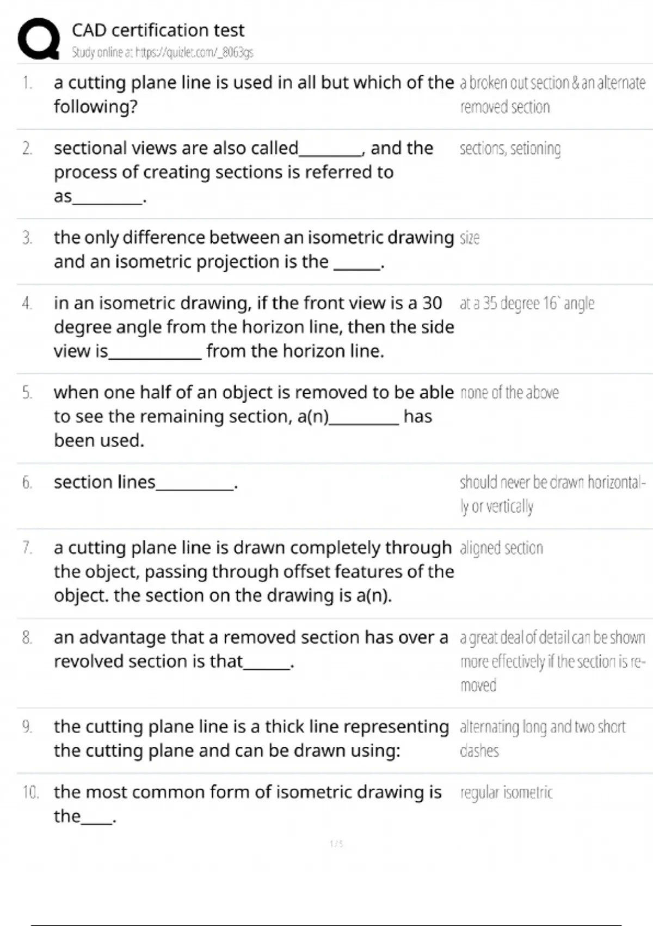
Task: Click the Quizlet Q logo
Action: coord(39,39)
